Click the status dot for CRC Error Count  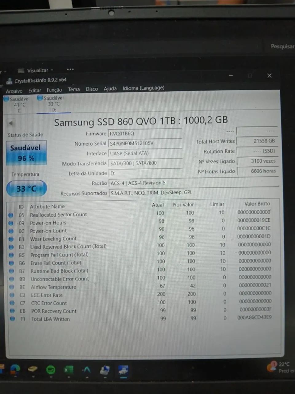coord(12,303)
